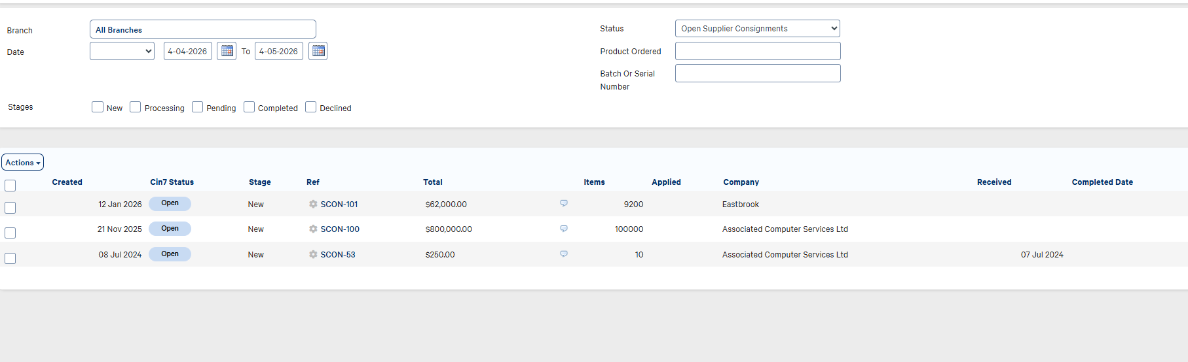Sort by the Cin7 Status column header
The height and width of the screenshot is (362, 1188).
coord(172,182)
